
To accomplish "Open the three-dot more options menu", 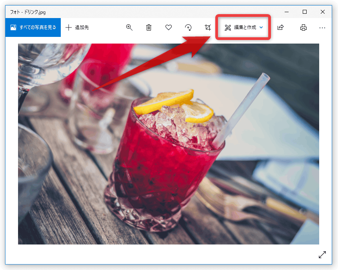I will pyautogui.click(x=322, y=27).
